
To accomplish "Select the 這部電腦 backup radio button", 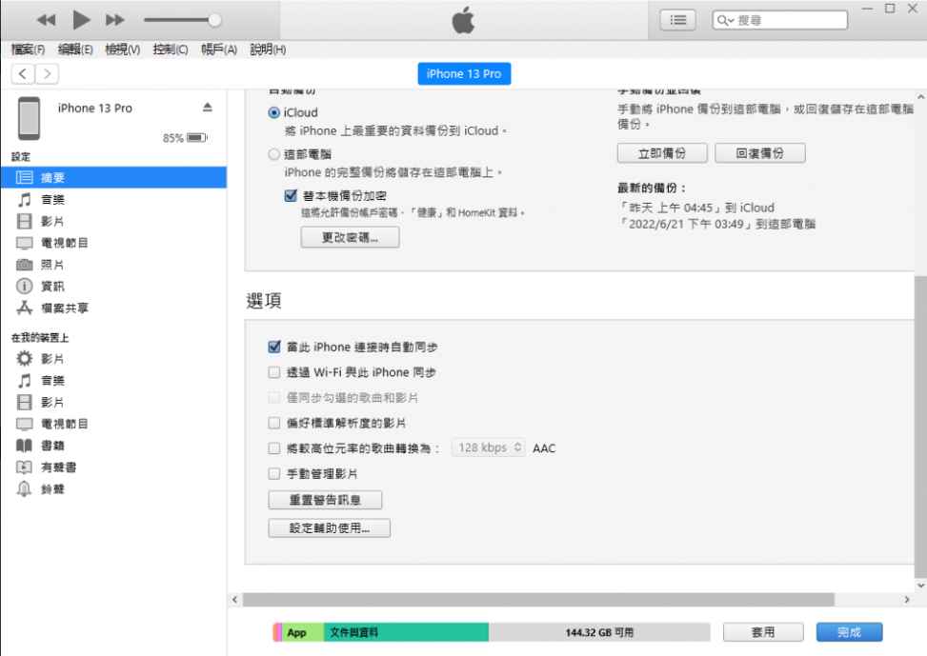I will (274, 154).
